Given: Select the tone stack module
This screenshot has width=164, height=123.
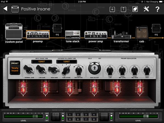Looking at the screenshot, I should click(73, 35).
